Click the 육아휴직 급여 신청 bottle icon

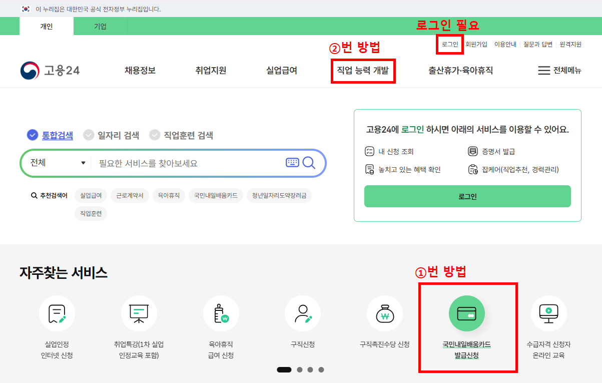[x=221, y=313]
